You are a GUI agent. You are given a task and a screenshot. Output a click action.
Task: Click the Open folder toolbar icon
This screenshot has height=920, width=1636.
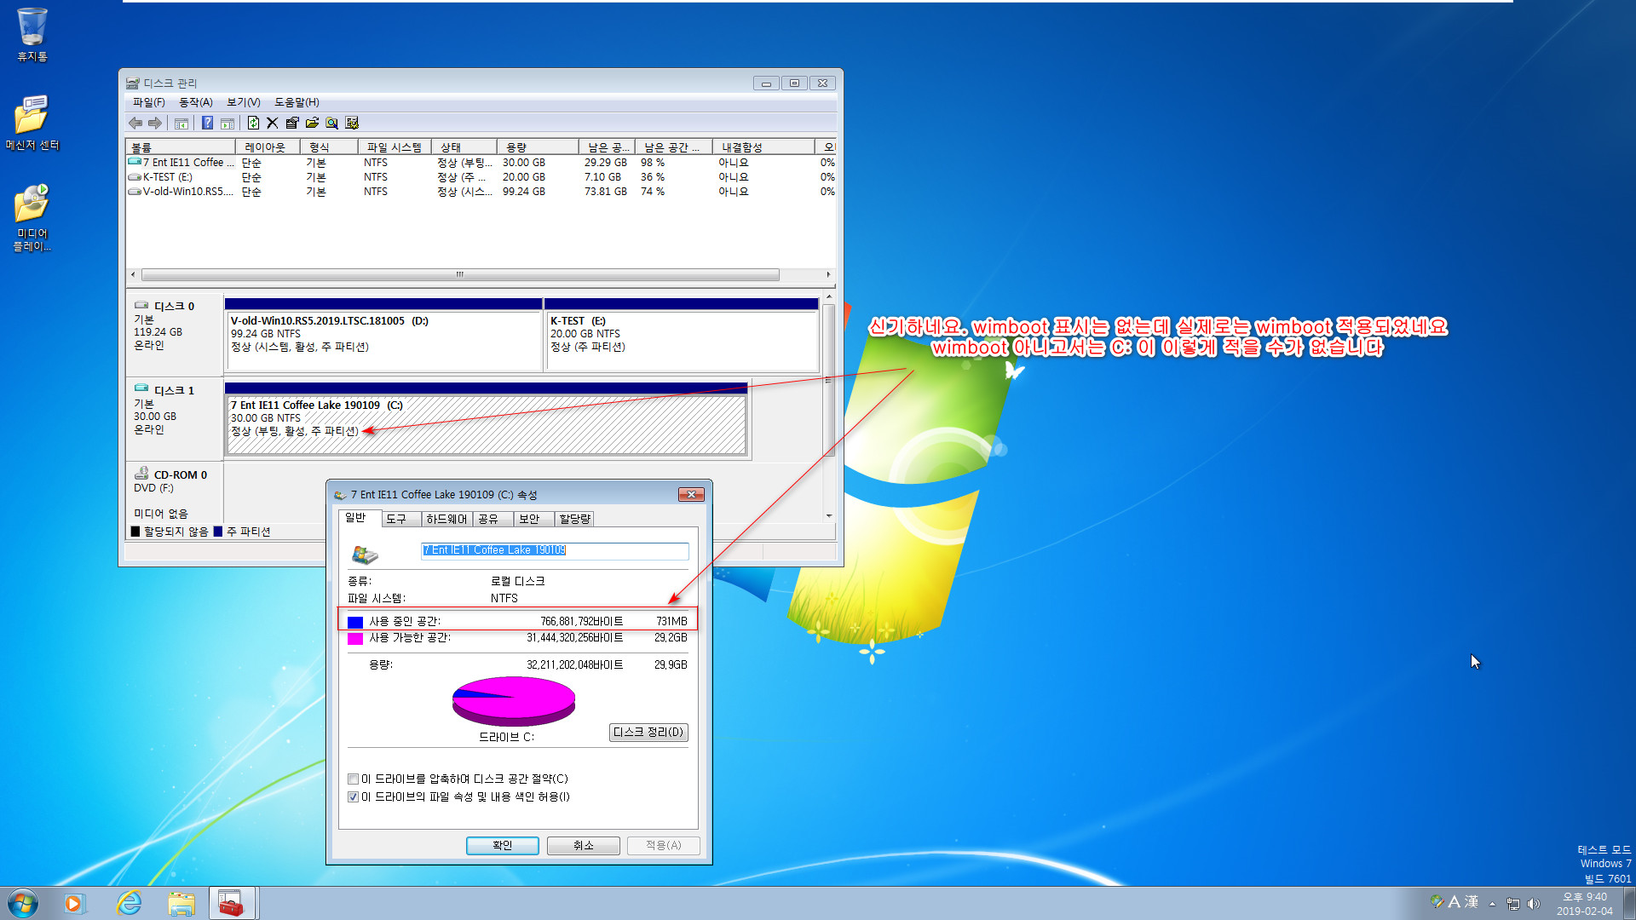[x=312, y=123]
